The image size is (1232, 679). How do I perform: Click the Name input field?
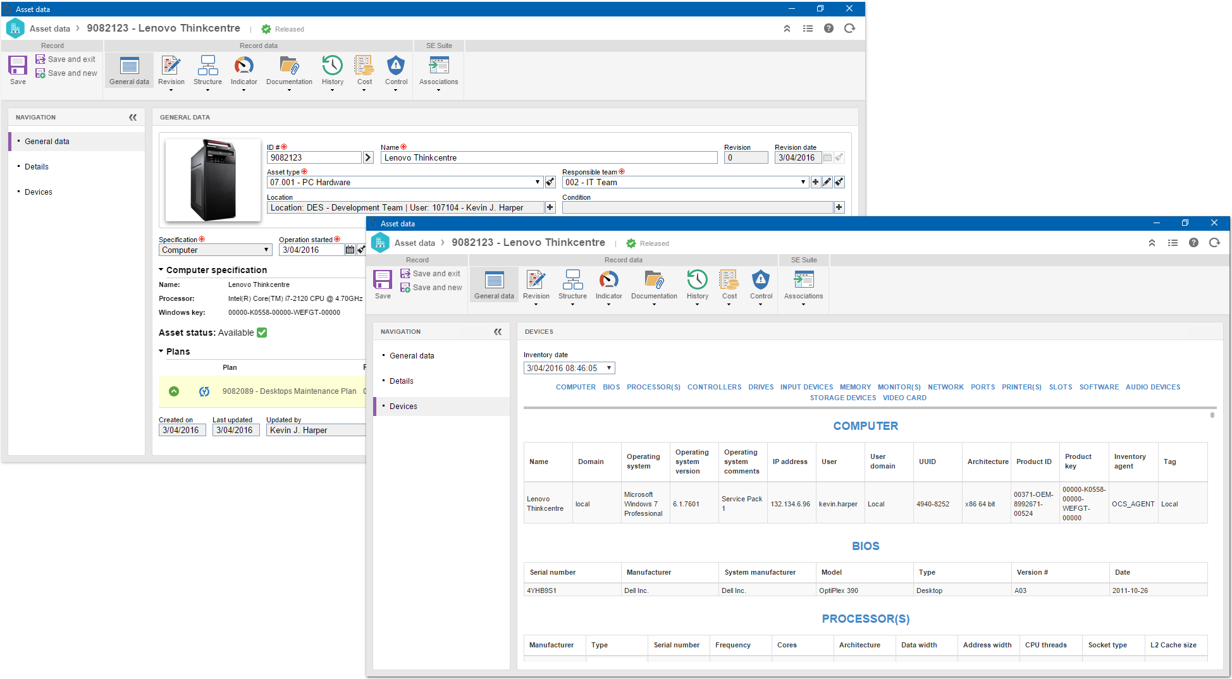[x=549, y=157]
